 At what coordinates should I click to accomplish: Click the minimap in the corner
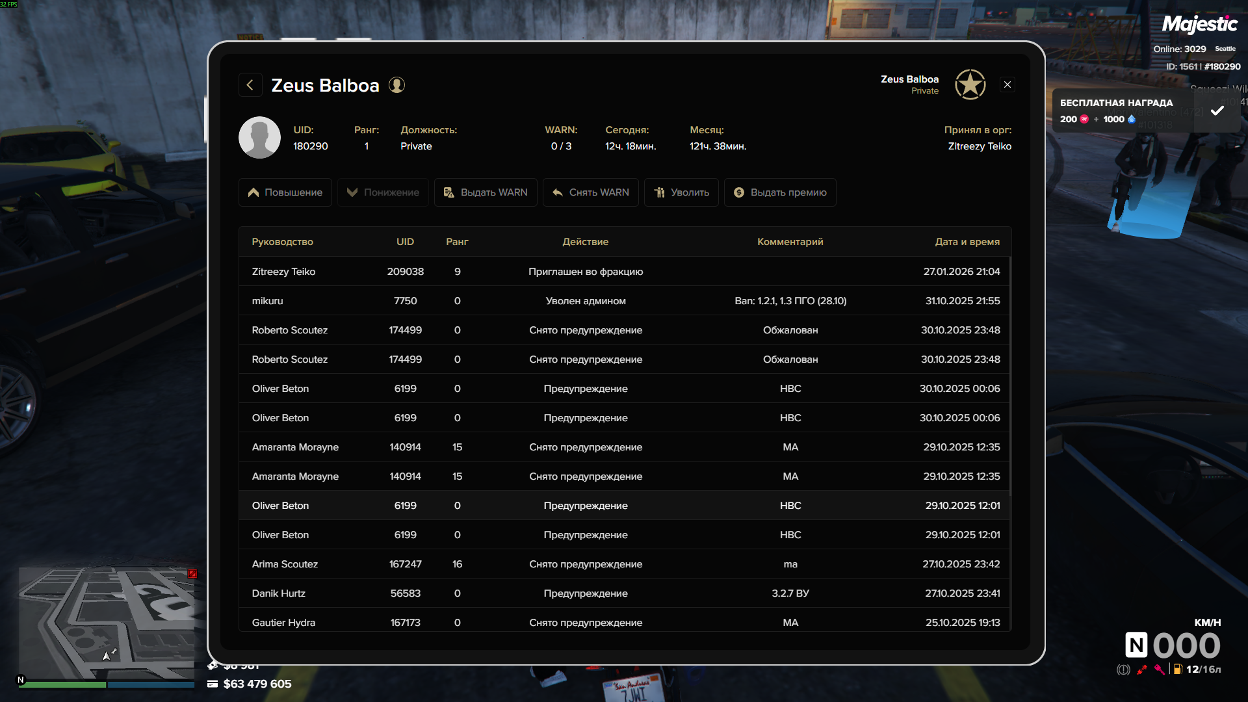click(107, 623)
